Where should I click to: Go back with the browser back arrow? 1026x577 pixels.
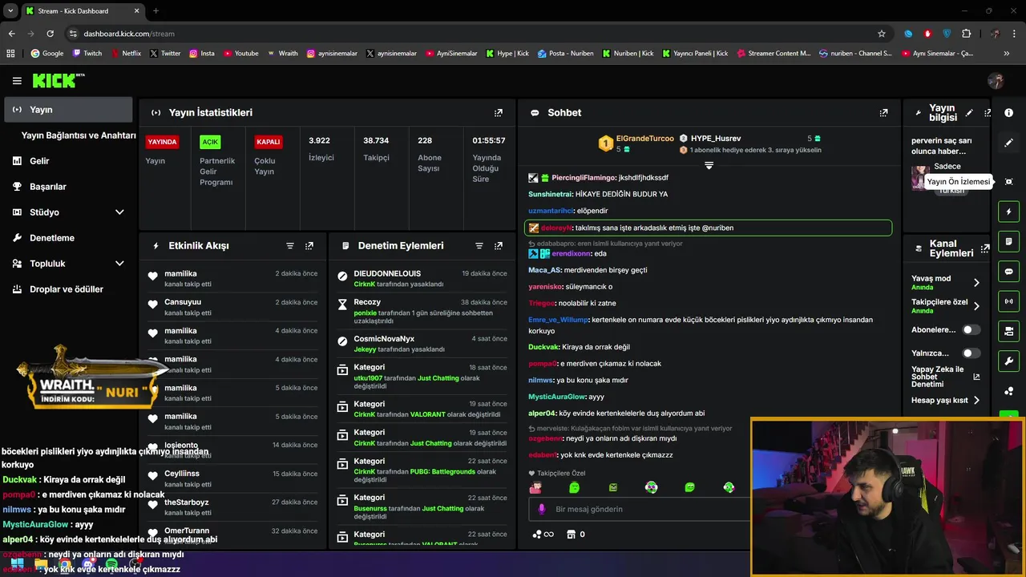coord(11,34)
